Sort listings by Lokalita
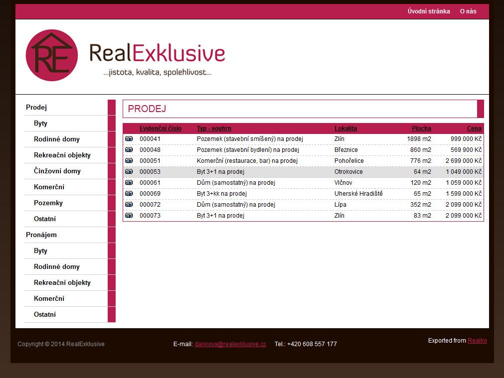 coord(345,128)
